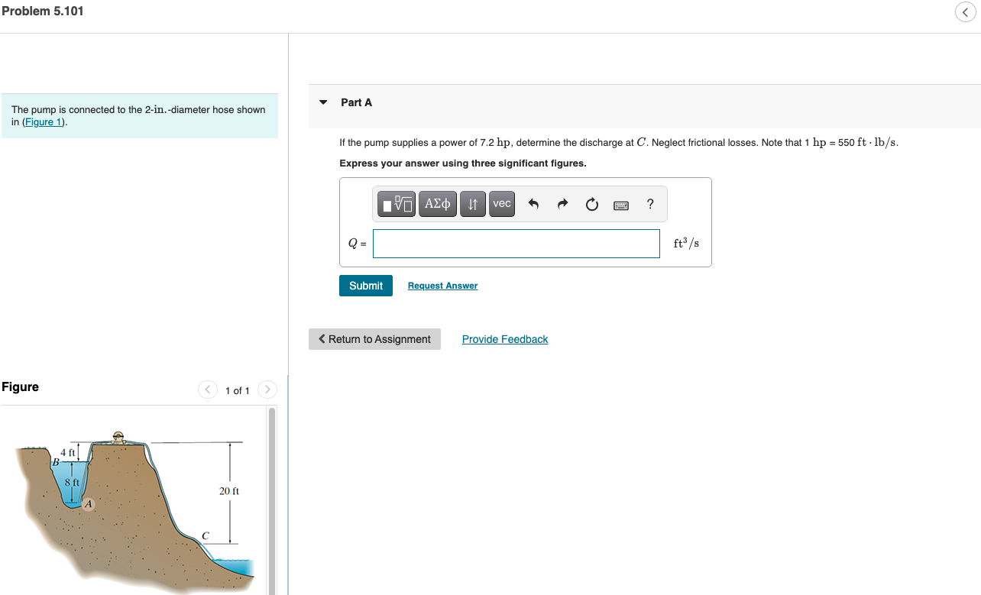Undo last input with curved arrow
The height and width of the screenshot is (595, 981).
point(534,204)
